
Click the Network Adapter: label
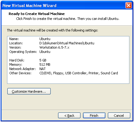point(22,69)
